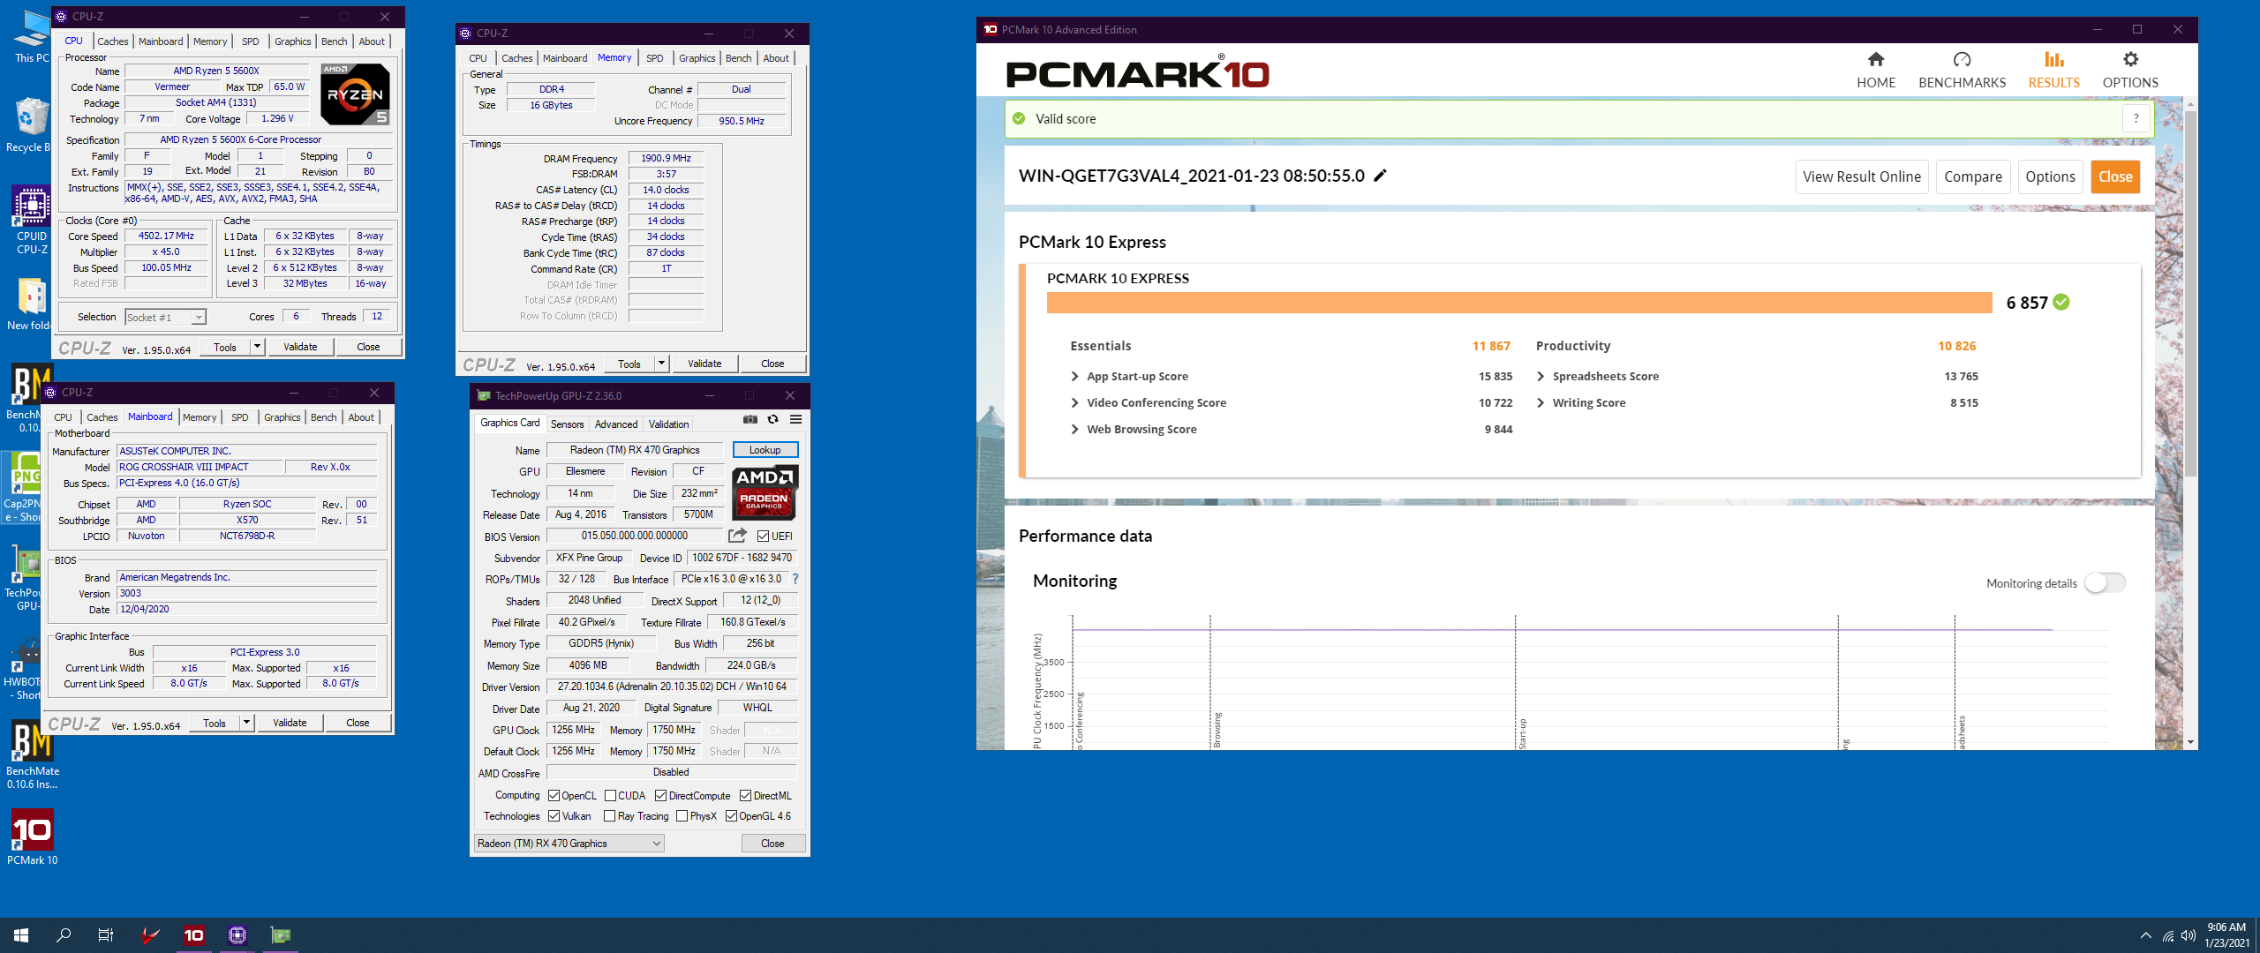Click the BIOS export share icon in GPU-Z
The height and width of the screenshot is (953, 2260).
click(x=737, y=536)
